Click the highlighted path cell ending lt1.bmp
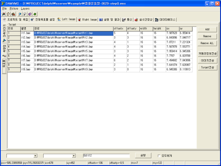 point(73,33)
